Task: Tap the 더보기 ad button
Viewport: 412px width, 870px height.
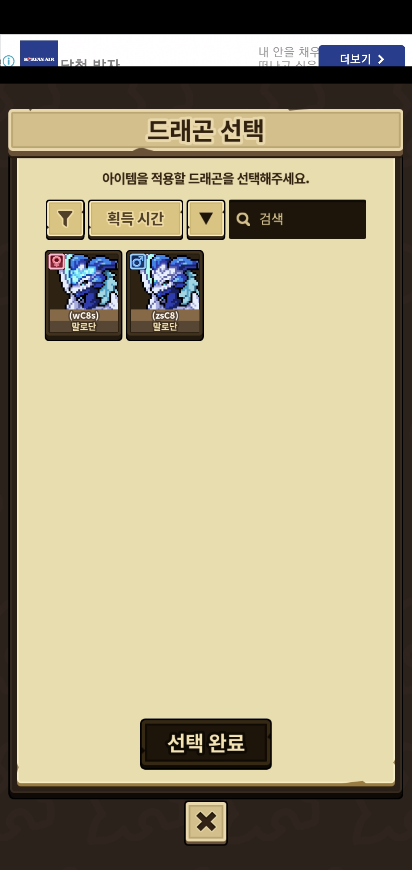Action: tap(362, 56)
